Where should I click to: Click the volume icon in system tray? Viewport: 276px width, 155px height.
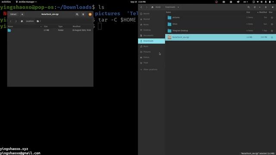click(262, 2)
